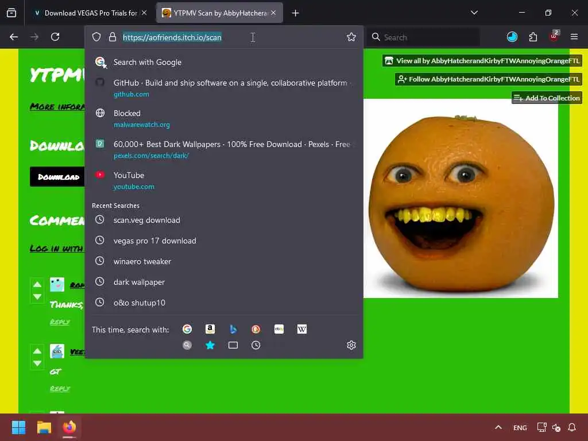
Task: Follow AbbyHatcherandKirbyFTWAnnoyingOrangeFTL
Action: pyautogui.click(x=489, y=79)
